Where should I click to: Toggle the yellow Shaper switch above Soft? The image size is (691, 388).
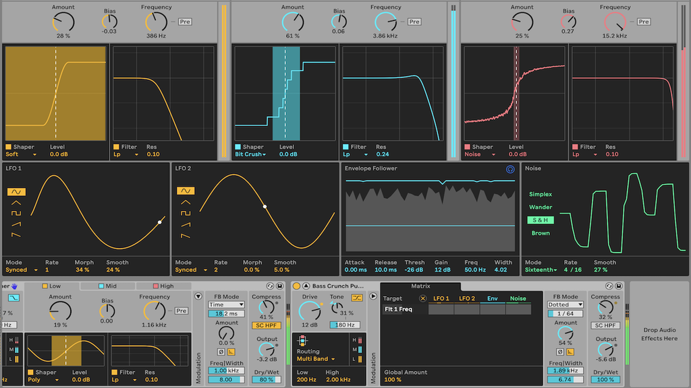[x=9, y=147]
